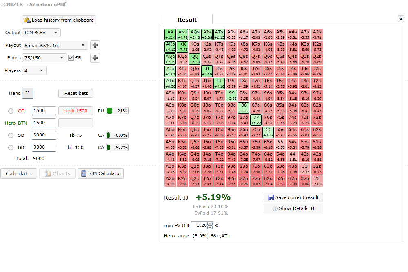Select the AKs cell in hand grid
The image size is (408, 272).
tap(182, 35)
